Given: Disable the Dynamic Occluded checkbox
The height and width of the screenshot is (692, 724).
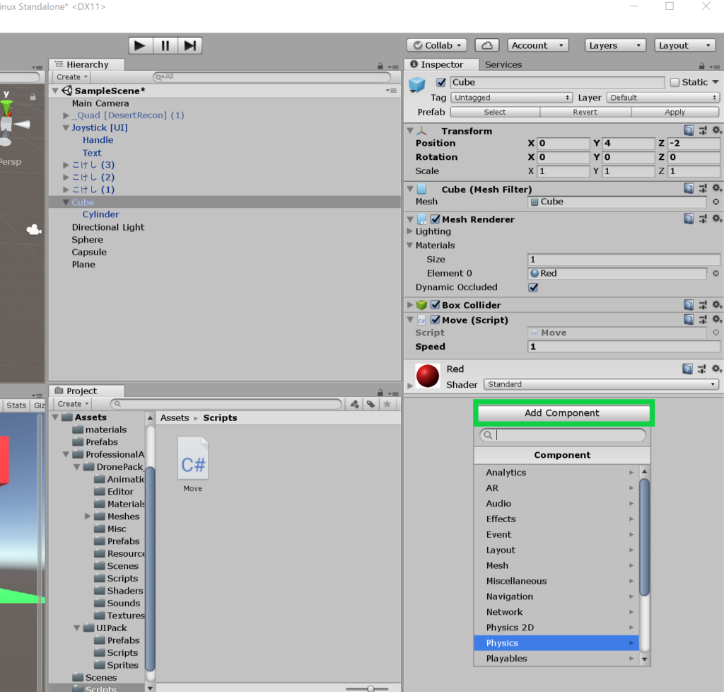Looking at the screenshot, I should [x=533, y=287].
